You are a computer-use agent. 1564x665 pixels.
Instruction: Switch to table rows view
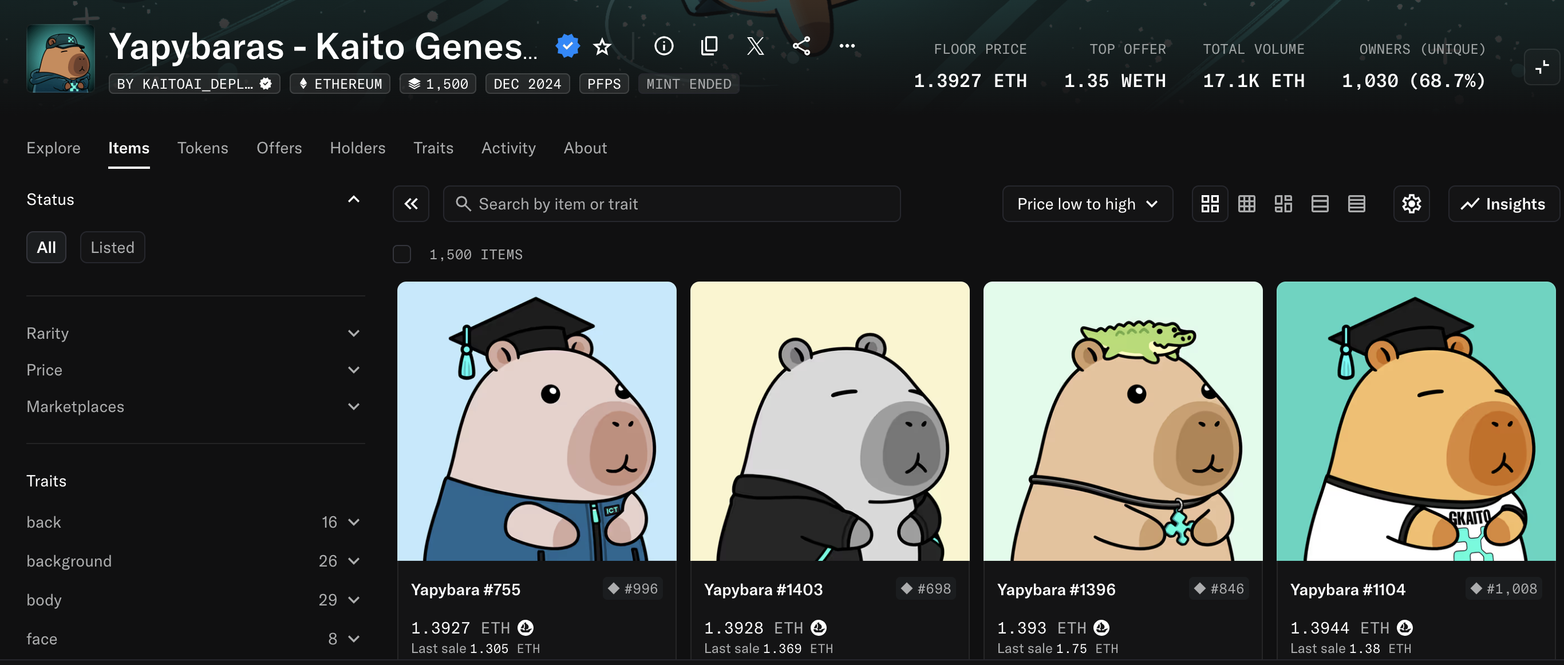(x=1356, y=204)
